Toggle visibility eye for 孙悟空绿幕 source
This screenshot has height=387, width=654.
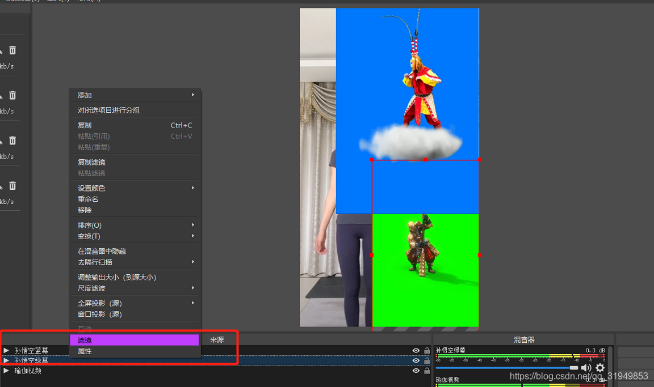(416, 360)
